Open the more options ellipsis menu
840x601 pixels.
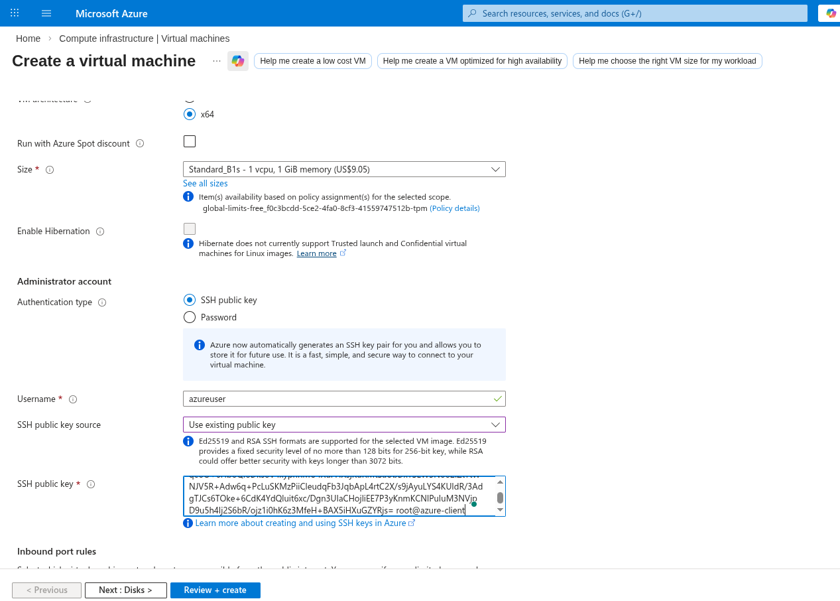click(217, 61)
